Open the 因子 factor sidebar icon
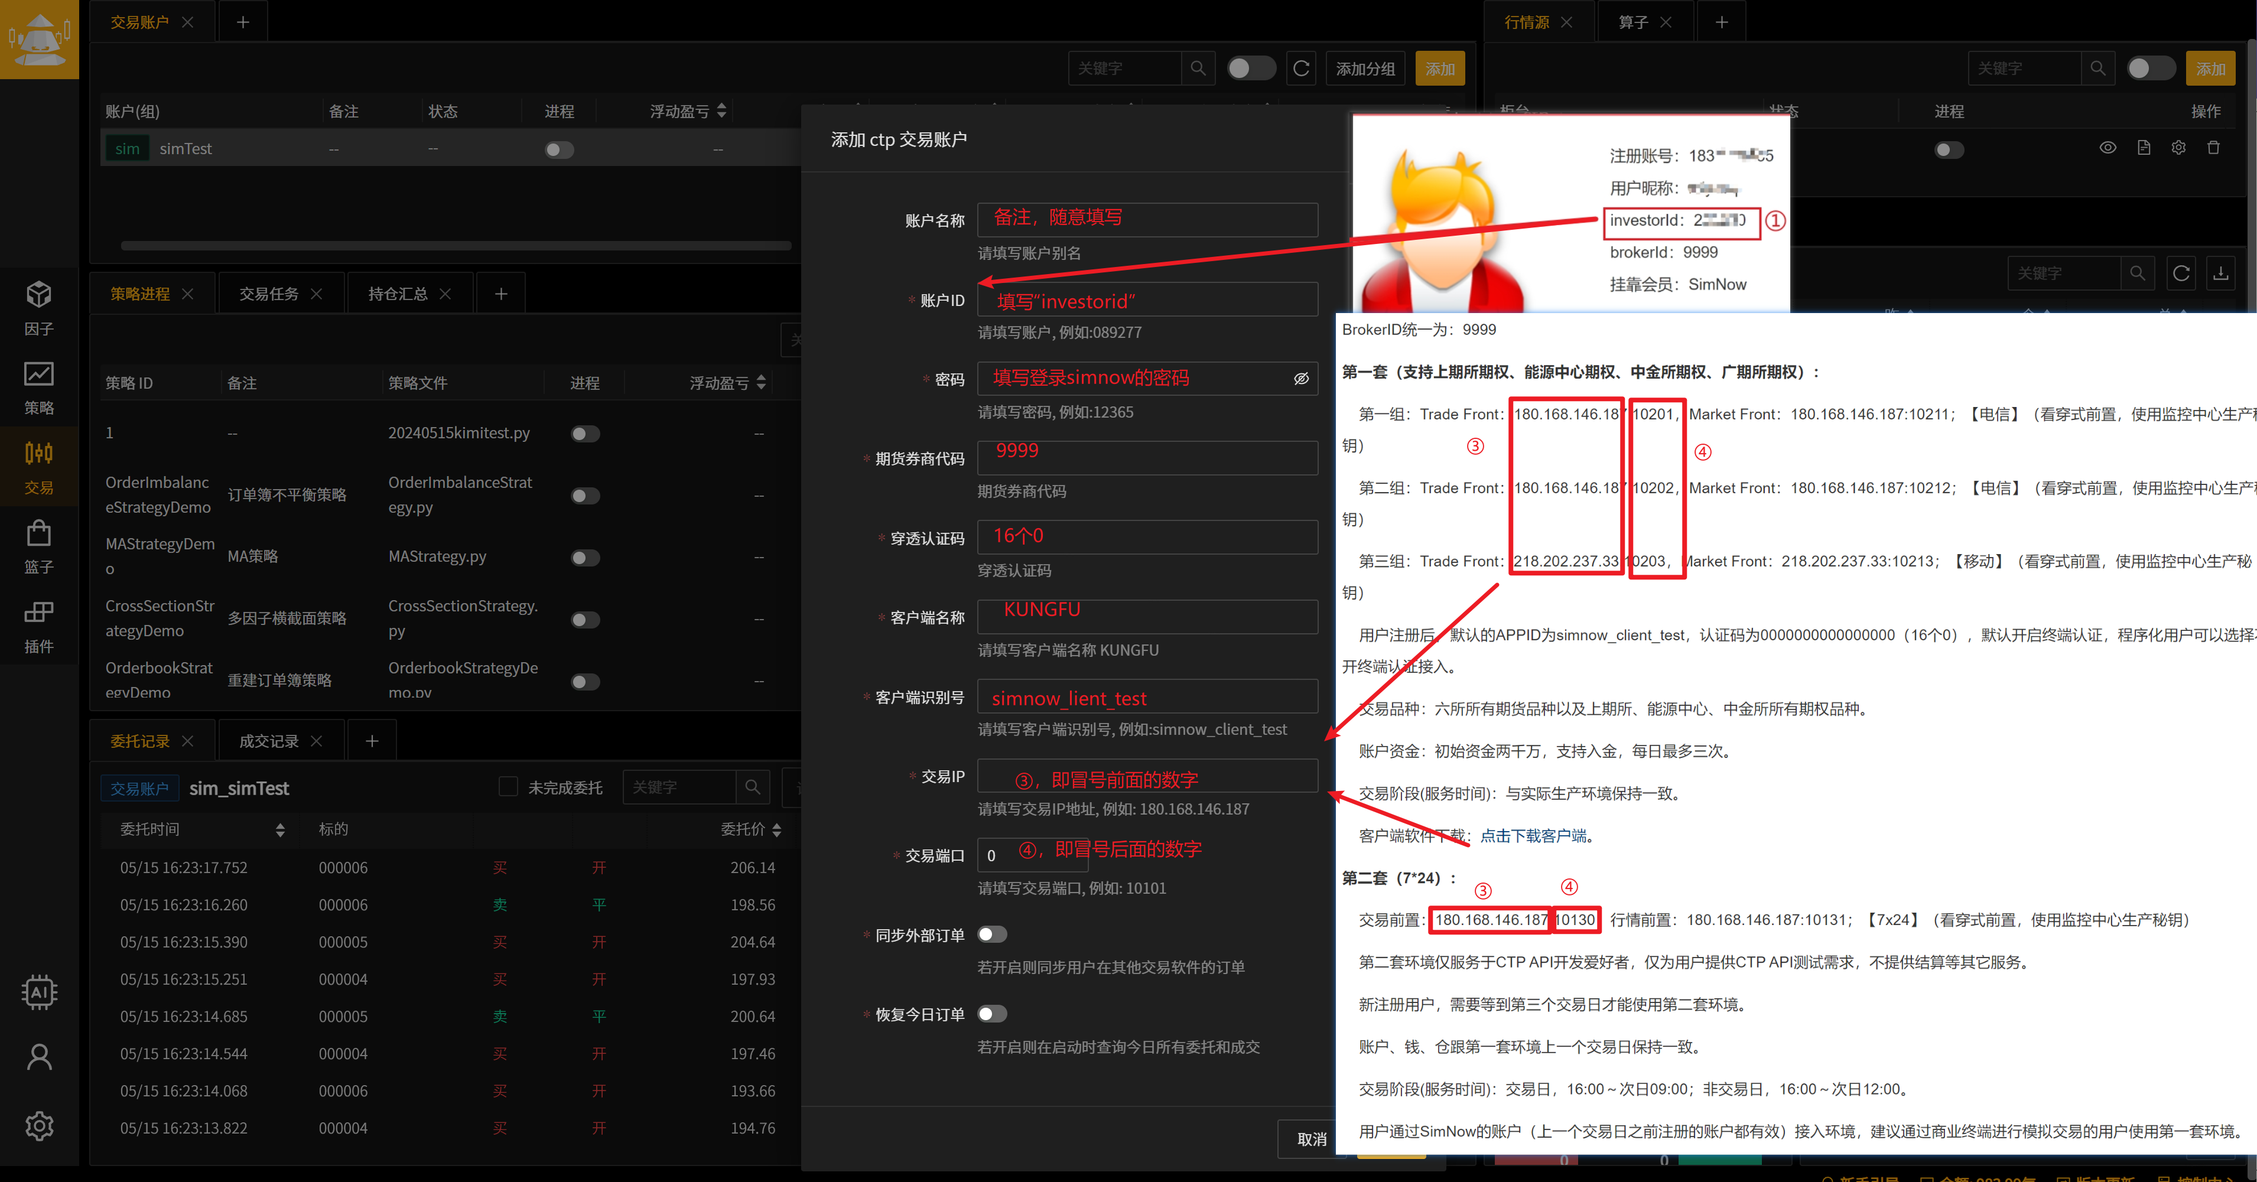The width and height of the screenshot is (2257, 1182). 38,308
